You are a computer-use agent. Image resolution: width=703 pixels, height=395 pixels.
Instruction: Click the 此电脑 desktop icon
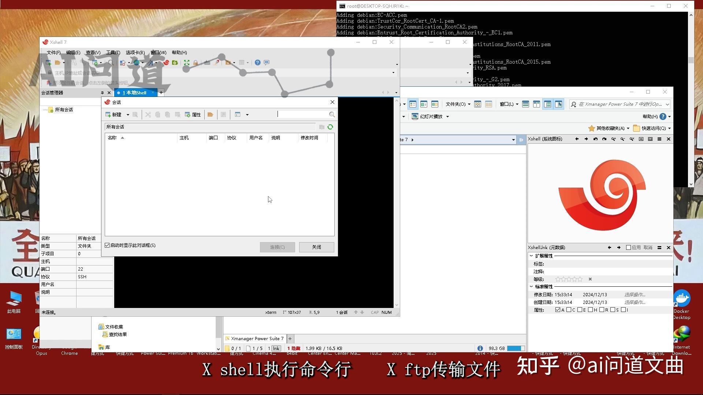14,302
